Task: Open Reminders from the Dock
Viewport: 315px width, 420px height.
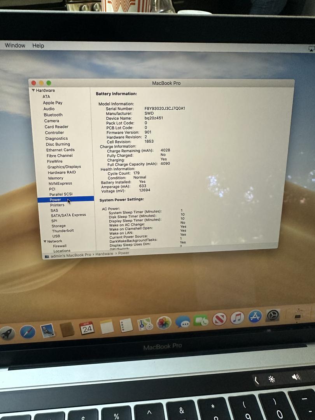Action: (126, 325)
